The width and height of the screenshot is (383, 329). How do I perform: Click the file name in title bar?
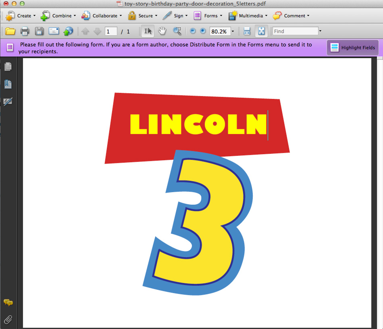coord(195,4)
